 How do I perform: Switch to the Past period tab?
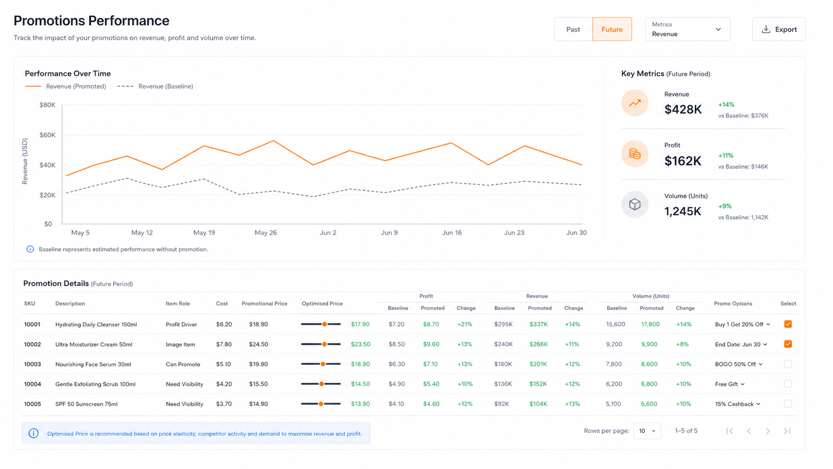pos(573,29)
